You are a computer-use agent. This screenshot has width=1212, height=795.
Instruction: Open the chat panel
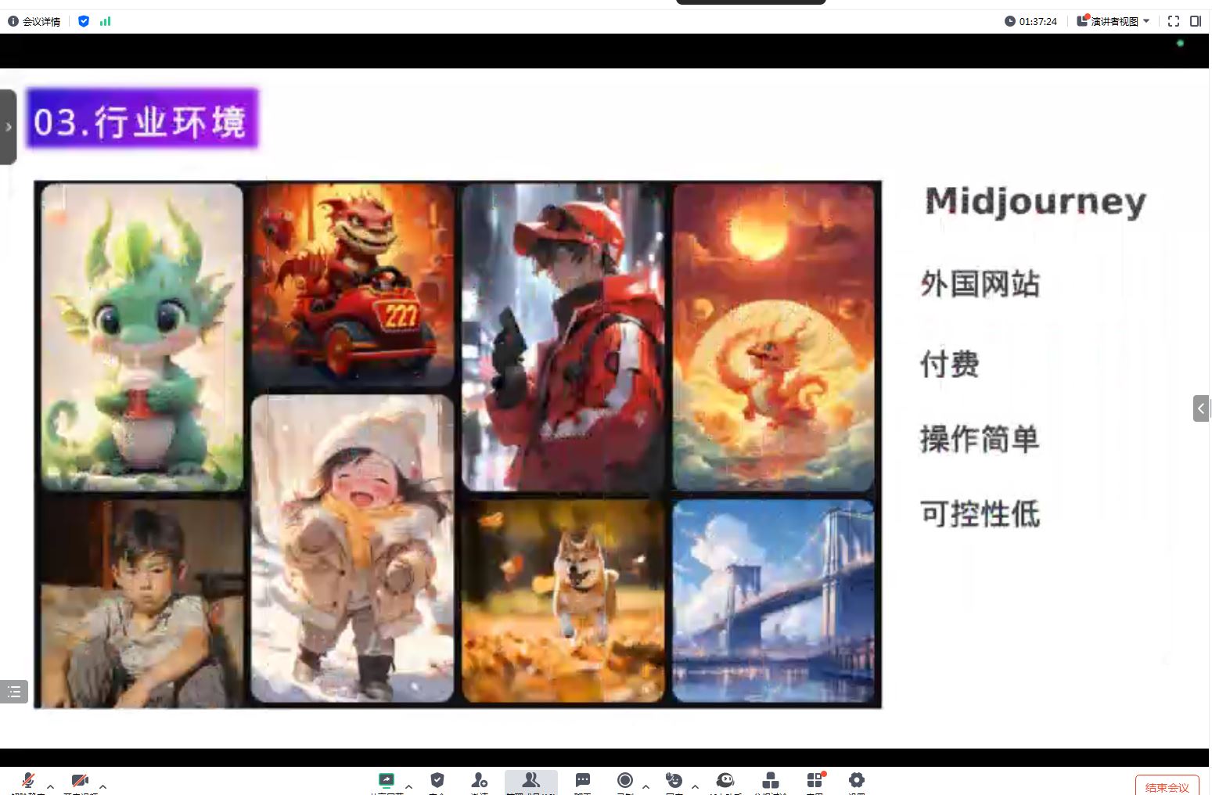point(583,781)
